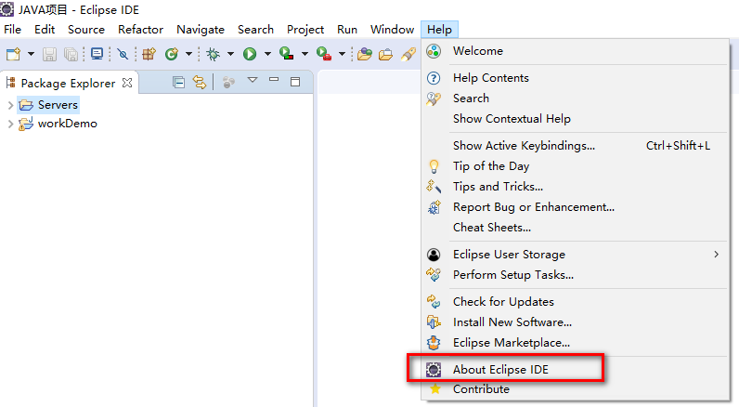Expand the workDemo project node
739x407 pixels.
click(x=10, y=124)
